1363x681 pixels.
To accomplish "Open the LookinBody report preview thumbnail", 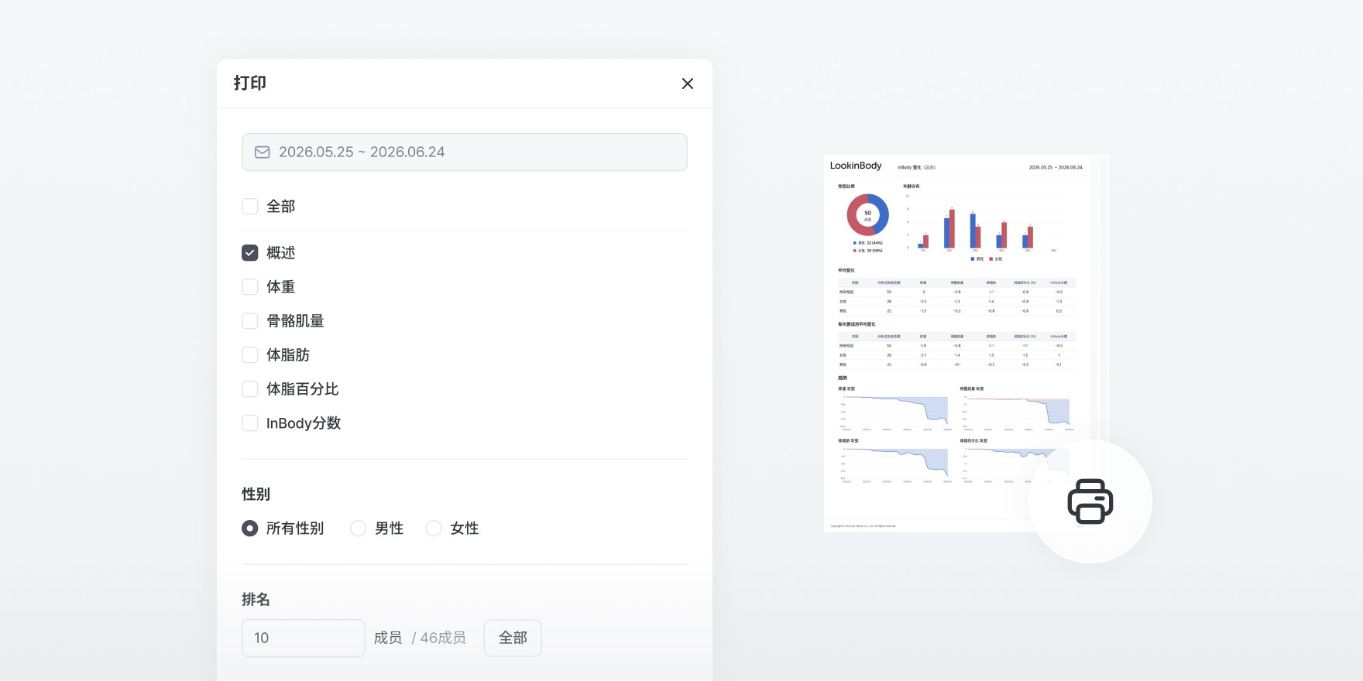I will point(957,344).
